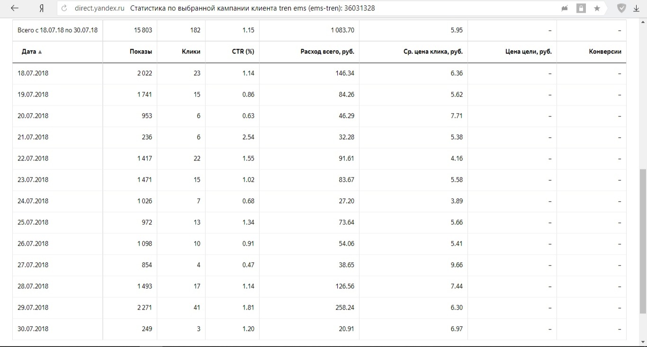Click the padlock site security icon

pyautogui.click(x=581, y=8)
